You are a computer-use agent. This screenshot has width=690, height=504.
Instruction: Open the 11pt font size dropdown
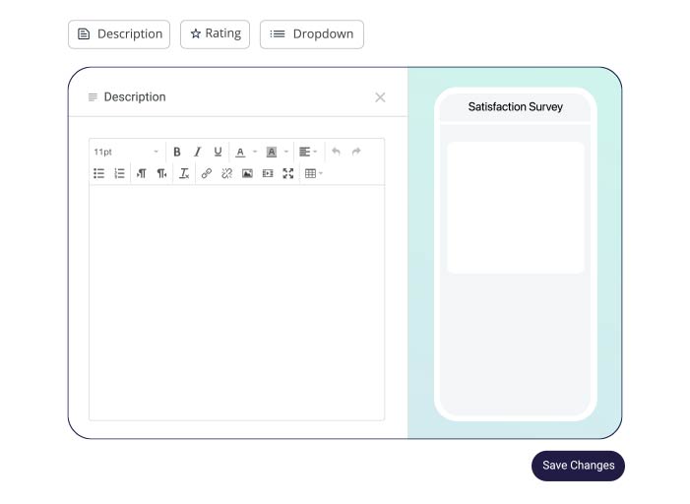(126, 152)
